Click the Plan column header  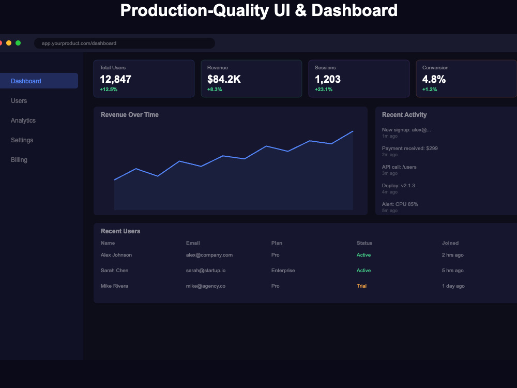(277, 243)
